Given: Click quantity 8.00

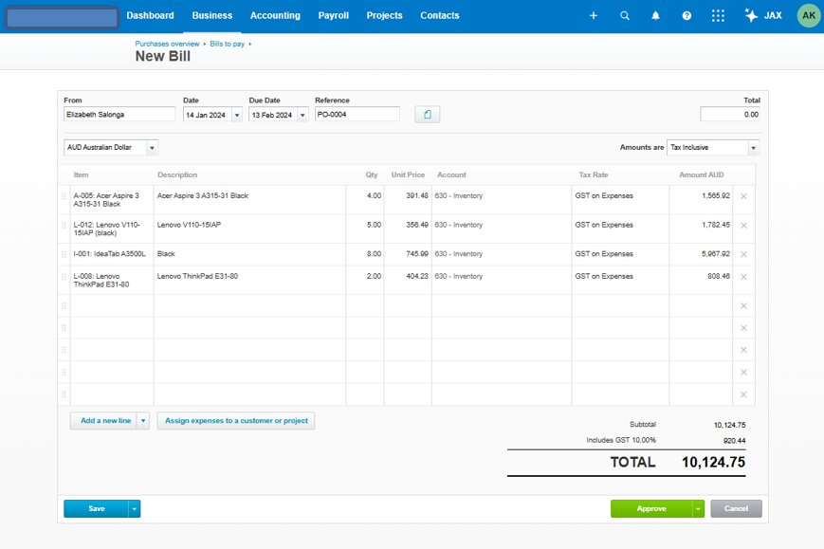Looking at the screenshot, I should coord(365,254).
